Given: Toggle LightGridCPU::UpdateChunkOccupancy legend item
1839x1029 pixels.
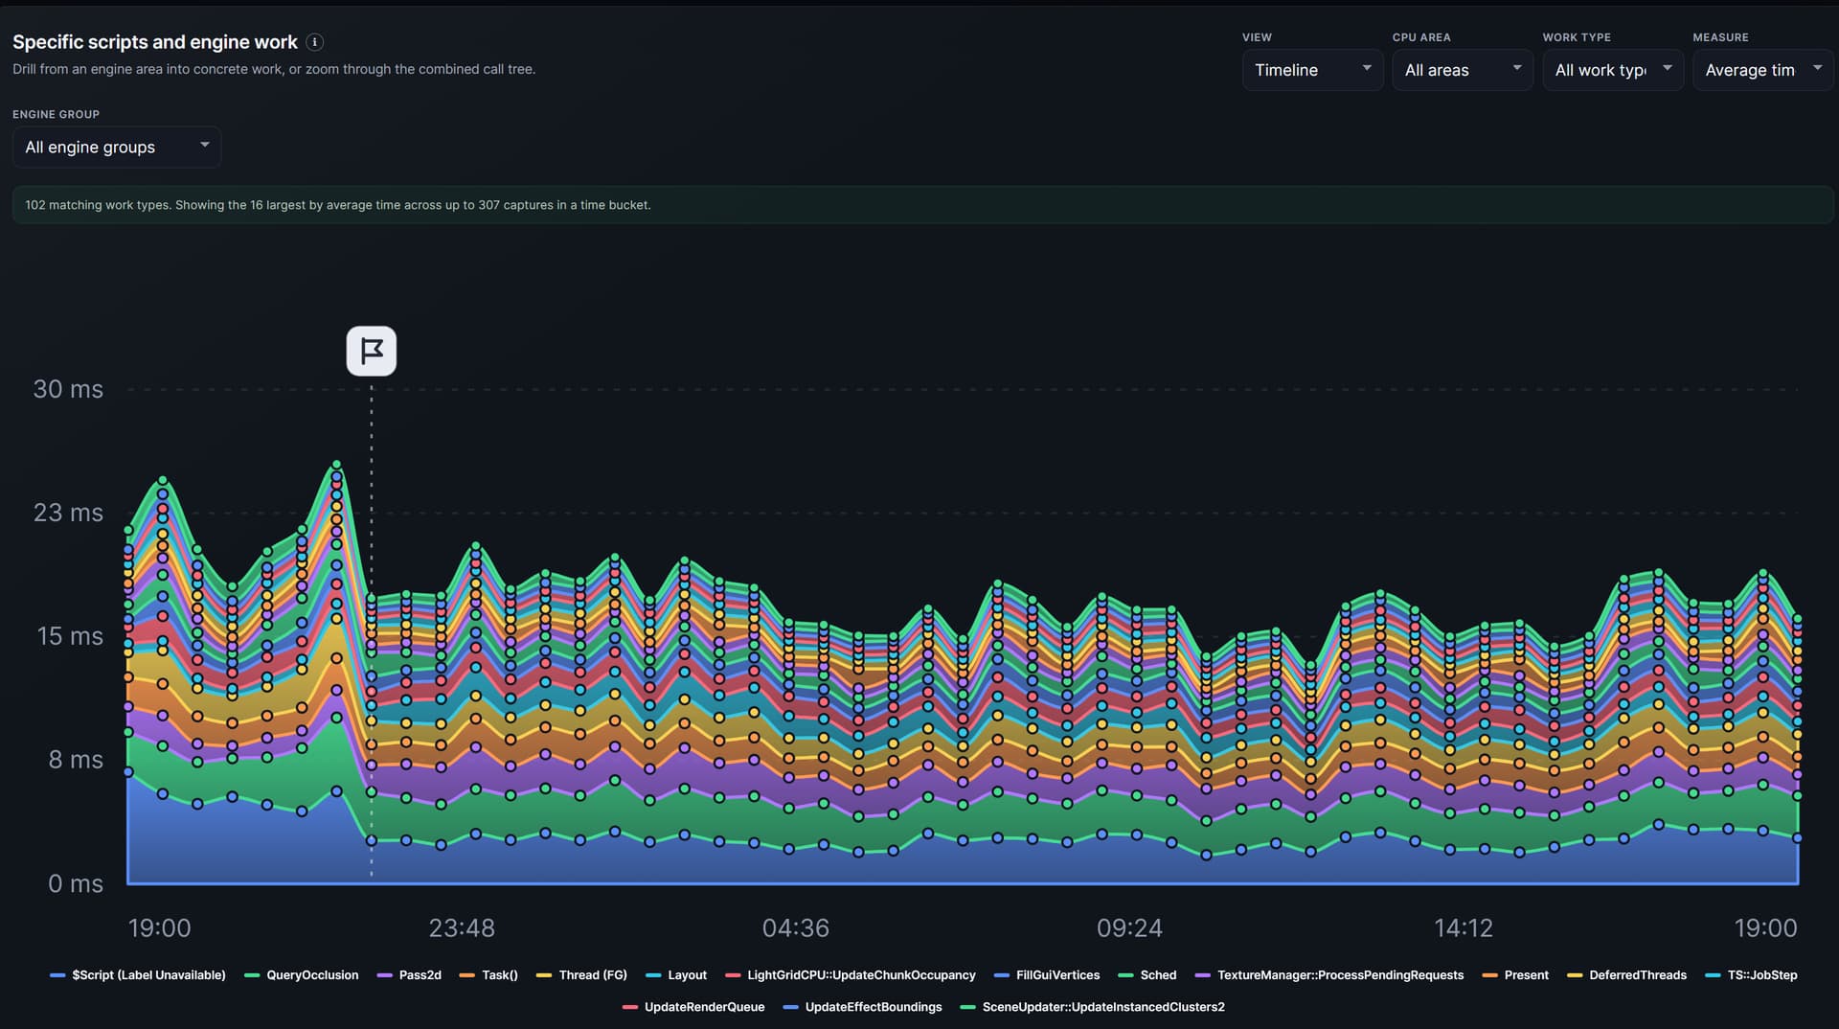Looking at the screenshot, I should 851,975.
